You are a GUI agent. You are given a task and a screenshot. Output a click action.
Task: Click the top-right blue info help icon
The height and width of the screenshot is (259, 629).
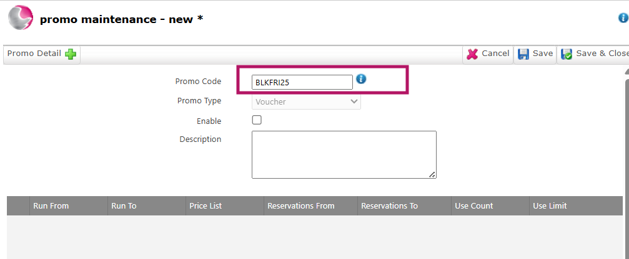click(x=623, y=18)
